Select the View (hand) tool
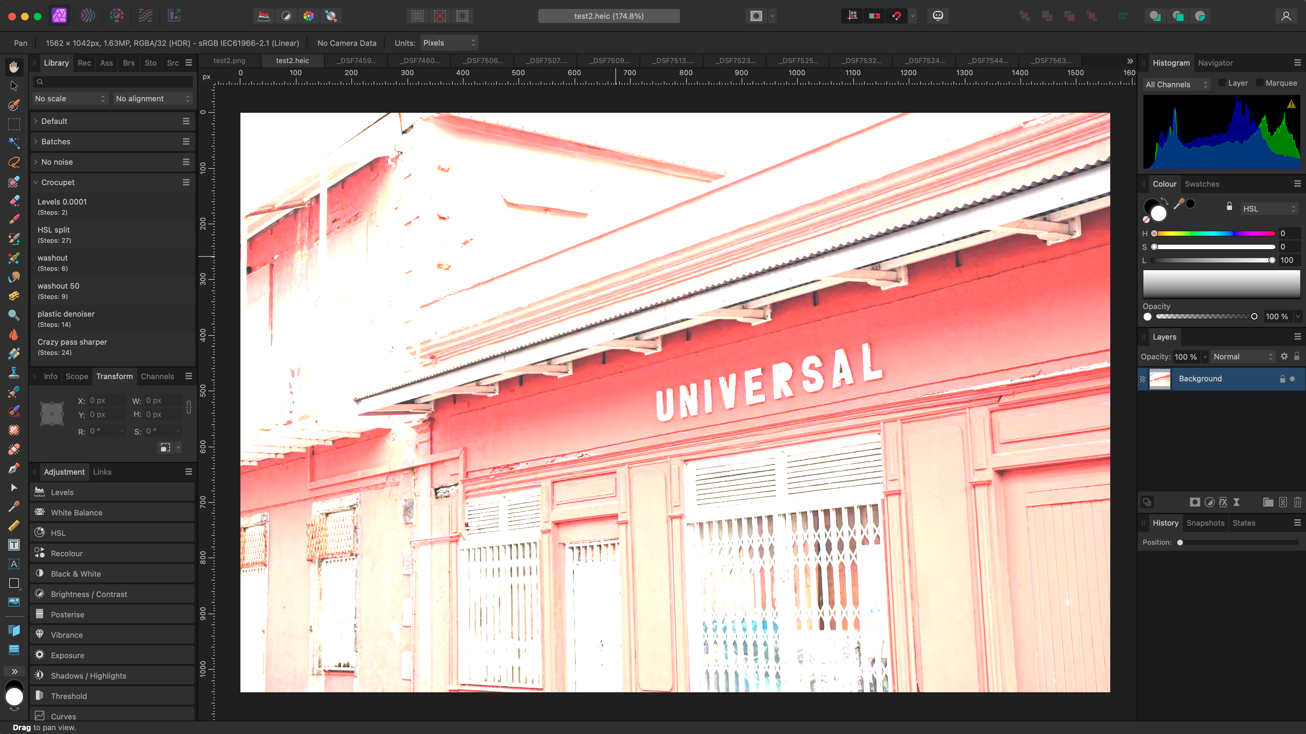 [x=14, y=66]
